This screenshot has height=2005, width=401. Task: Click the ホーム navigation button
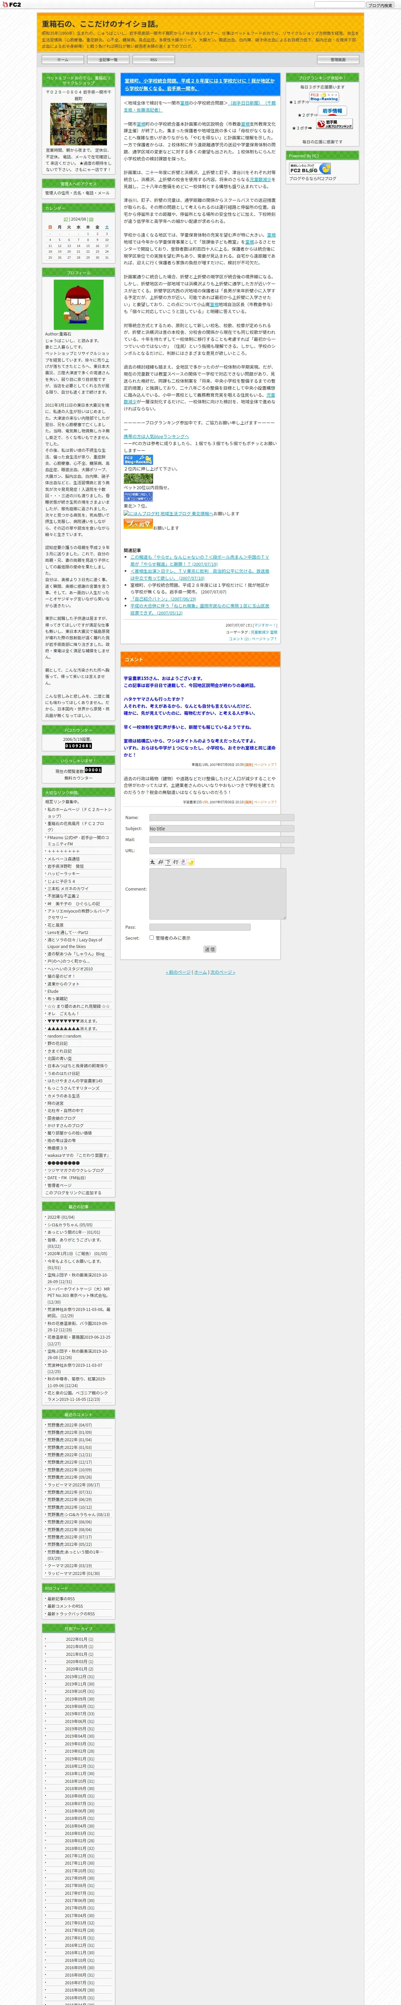pyautogui.click(x=63, y=60)
